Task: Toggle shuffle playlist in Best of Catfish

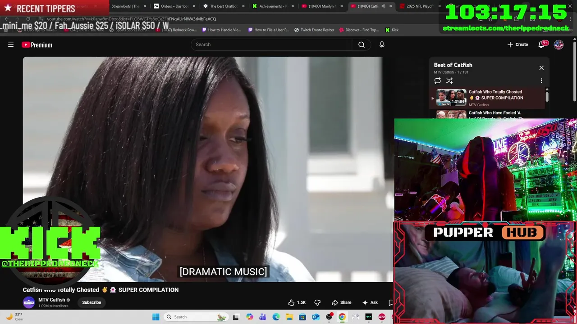Action: (x=449, y=81)
